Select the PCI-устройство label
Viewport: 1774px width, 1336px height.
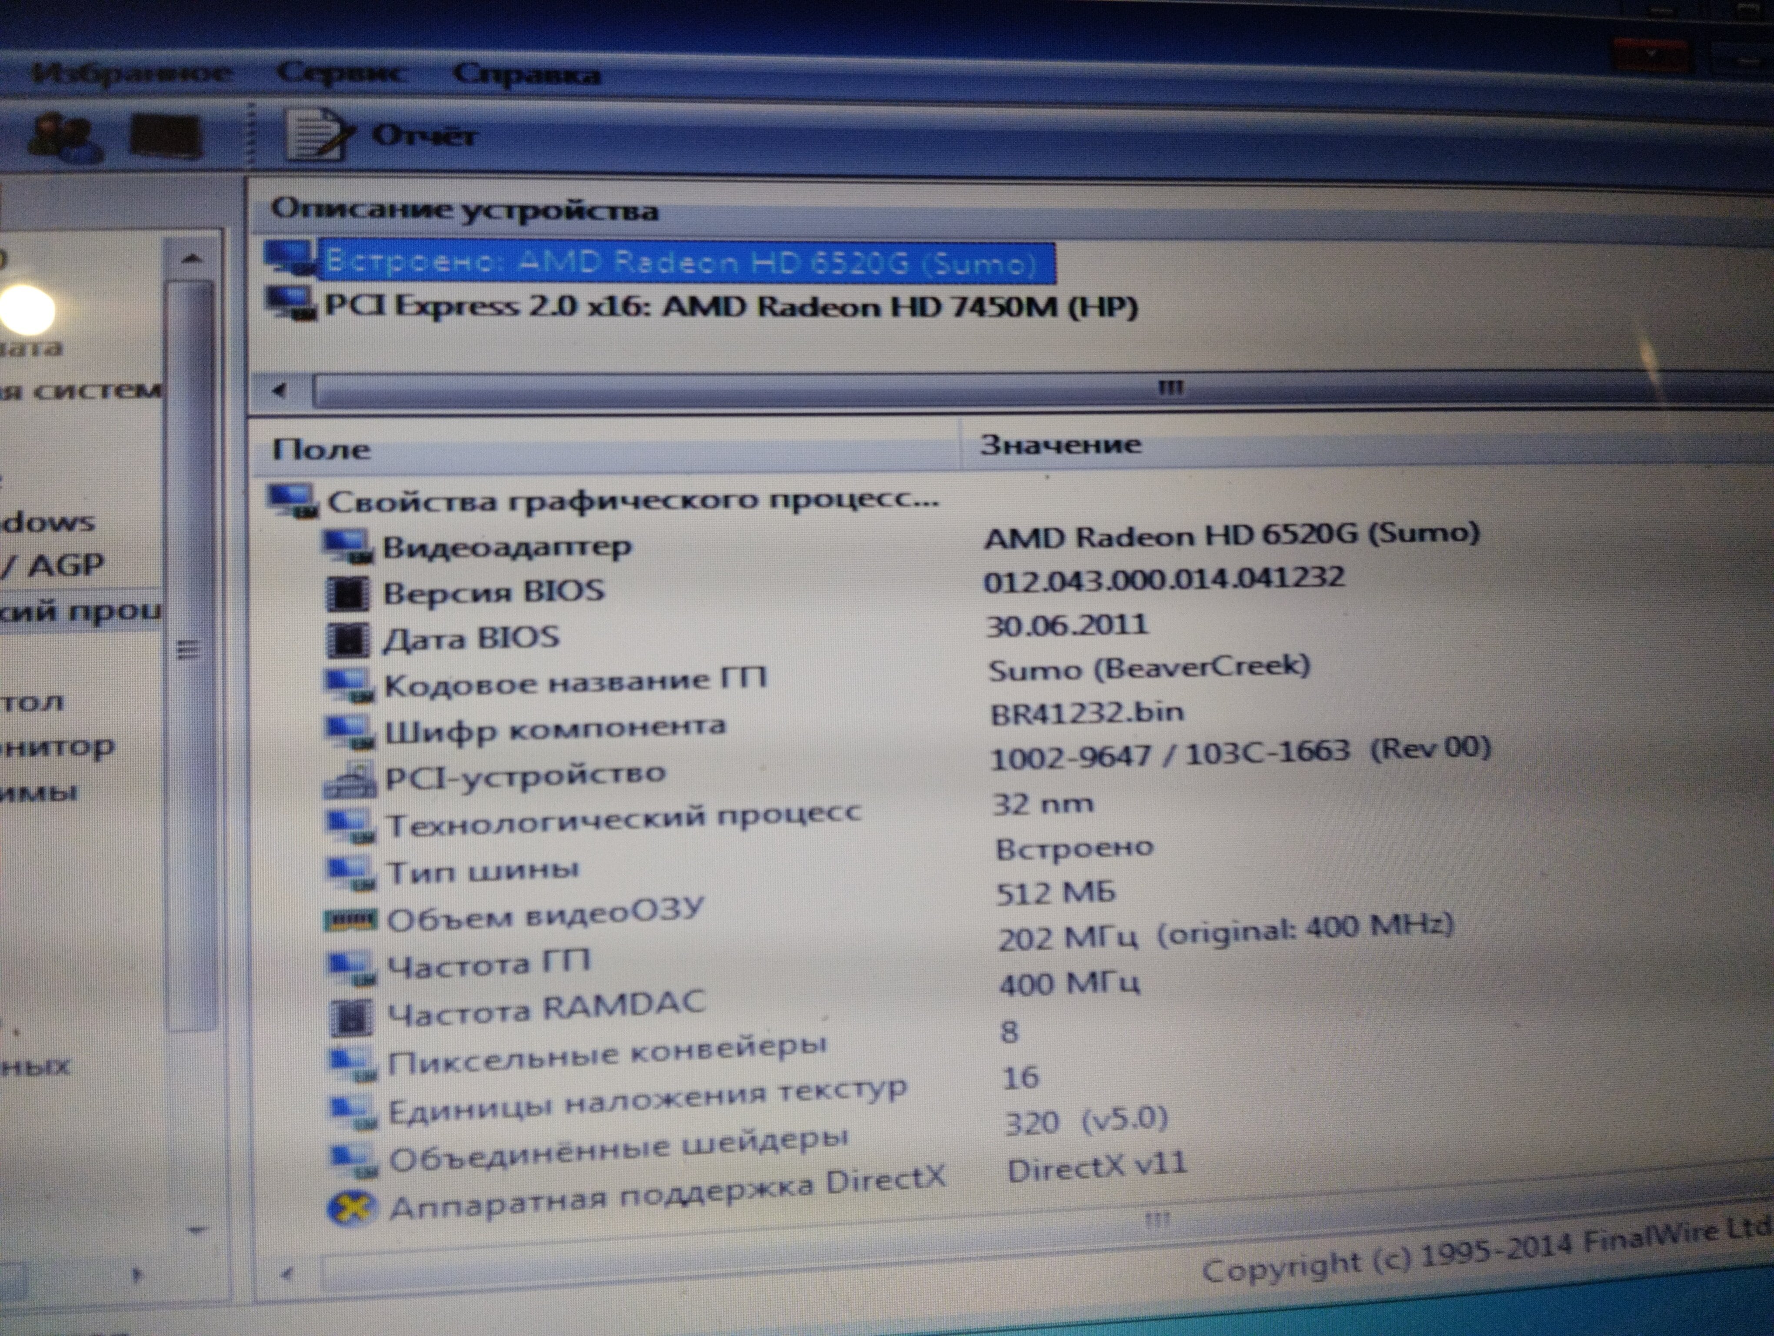pos(526,775)
